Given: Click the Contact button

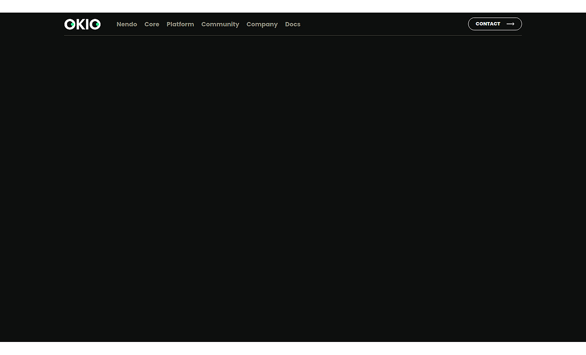Looking at the screenshot, I should (495, 24).
